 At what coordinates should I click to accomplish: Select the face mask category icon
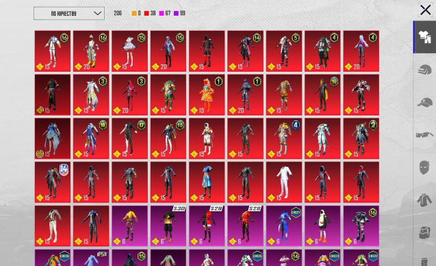click(424, 168)
